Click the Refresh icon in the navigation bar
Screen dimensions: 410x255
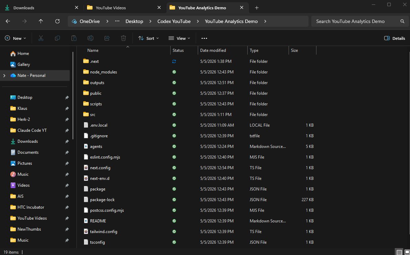coord(57,21)
